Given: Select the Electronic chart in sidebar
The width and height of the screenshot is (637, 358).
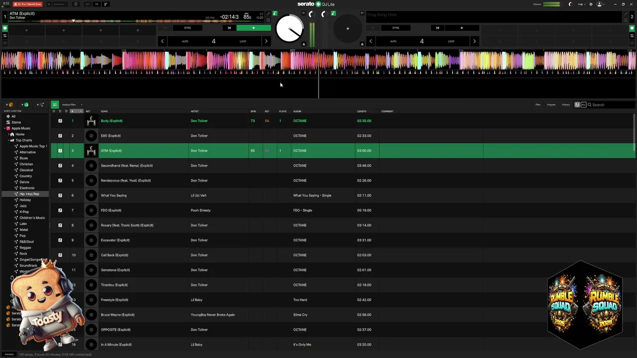Looking at the screenshot, I should coord(27,188).
